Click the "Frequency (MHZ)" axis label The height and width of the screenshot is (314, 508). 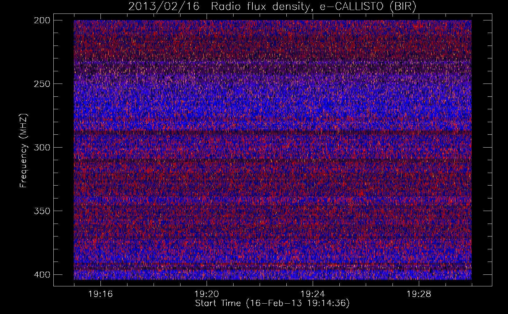[24, 151]
